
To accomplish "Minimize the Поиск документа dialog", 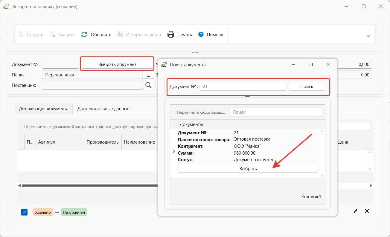I will point(293,64).
